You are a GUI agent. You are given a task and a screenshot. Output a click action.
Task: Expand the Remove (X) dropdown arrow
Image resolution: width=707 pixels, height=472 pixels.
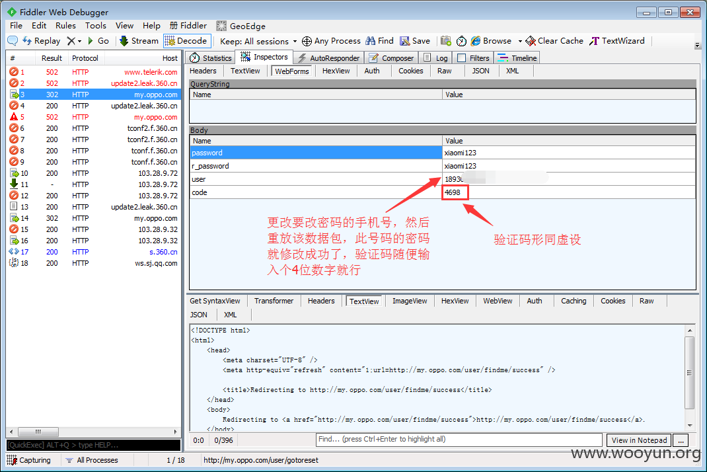(x=80, y=41)
